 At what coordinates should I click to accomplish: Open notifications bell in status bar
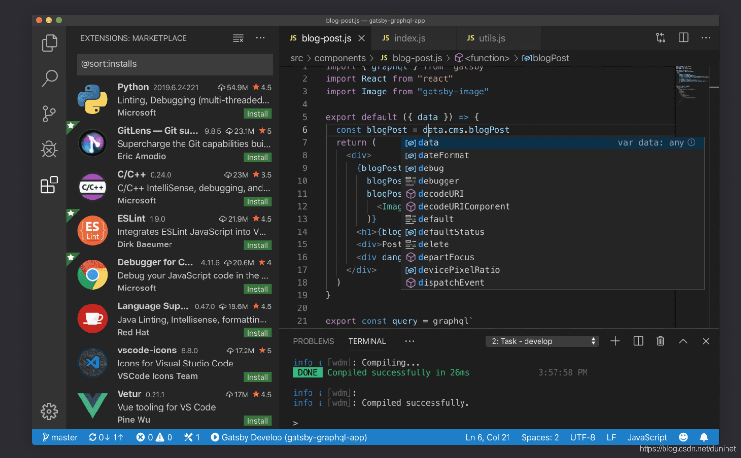[x=704, y=437]
